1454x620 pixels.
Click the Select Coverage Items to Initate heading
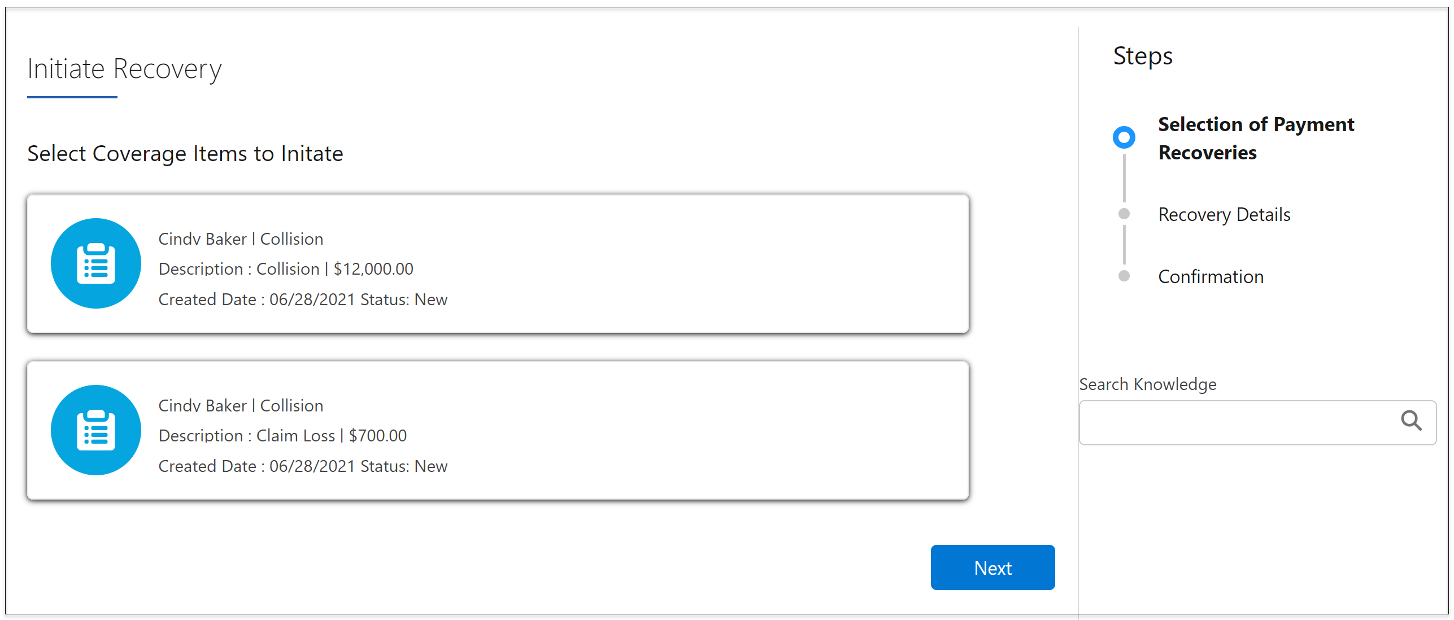click(x=185, y=154)
